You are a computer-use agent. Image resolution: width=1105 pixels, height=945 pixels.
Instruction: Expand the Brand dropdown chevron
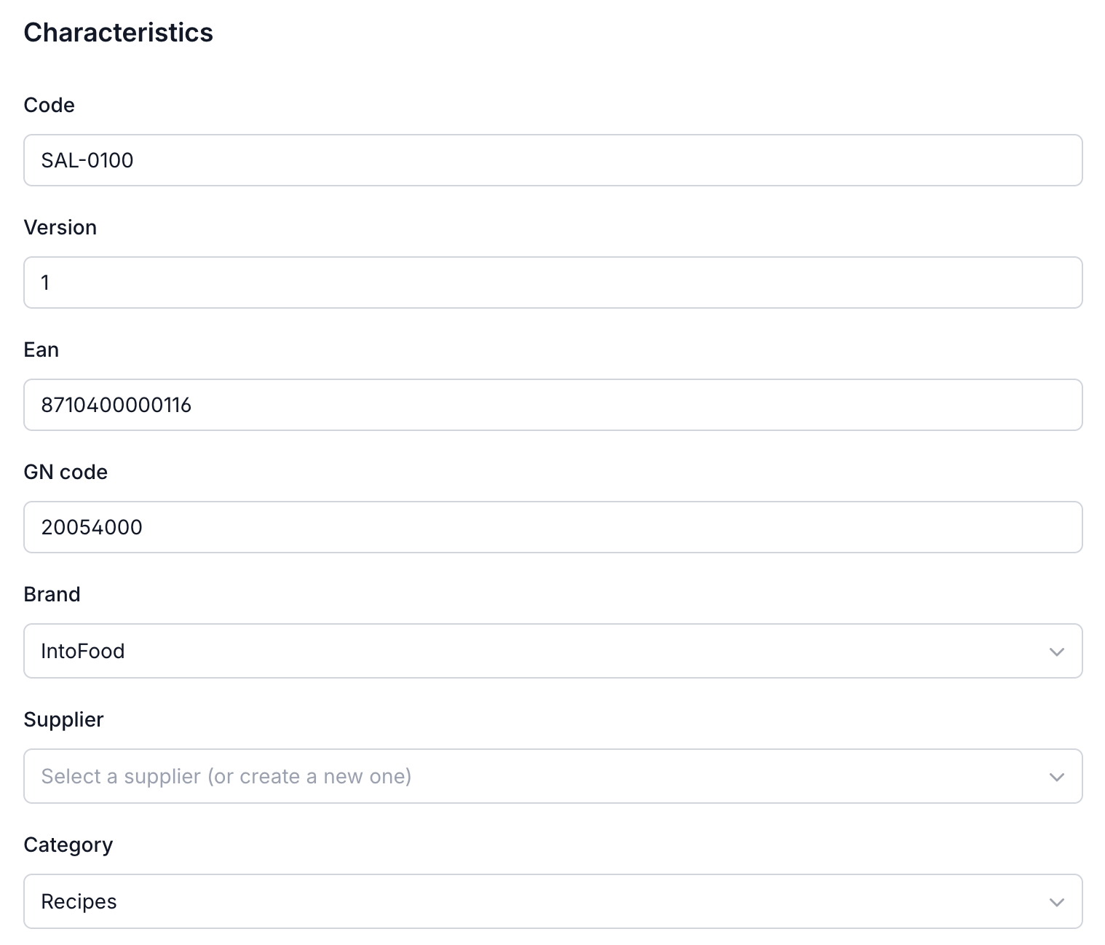click(1057, 652)
